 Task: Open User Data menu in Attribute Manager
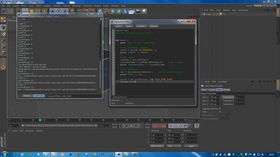(x=223, y=82)
